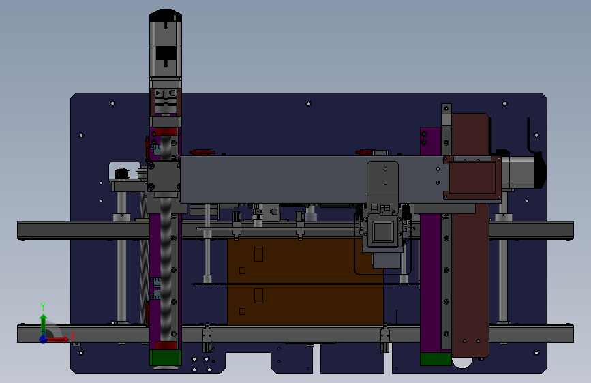Select the black timing pulley on the left
Screen dimensions: 591x383
point(122,173)
